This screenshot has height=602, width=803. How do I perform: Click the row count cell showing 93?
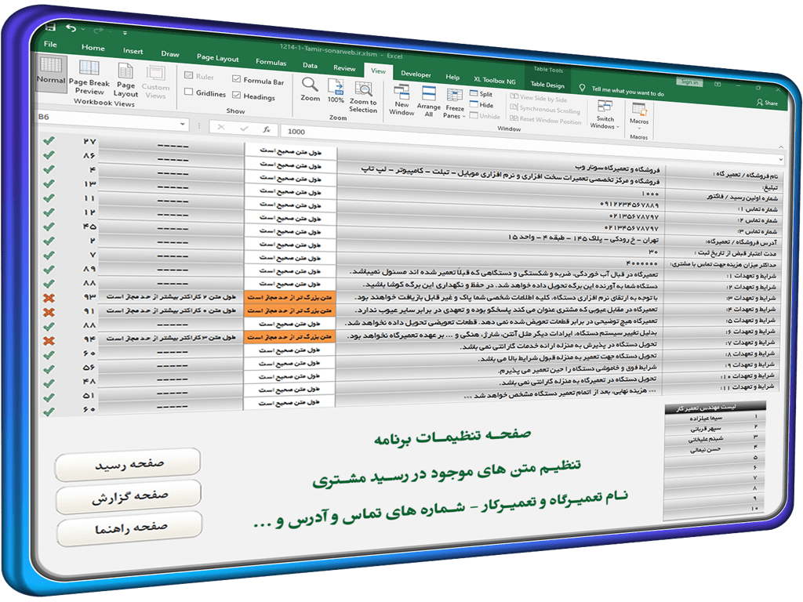[89, 297]
